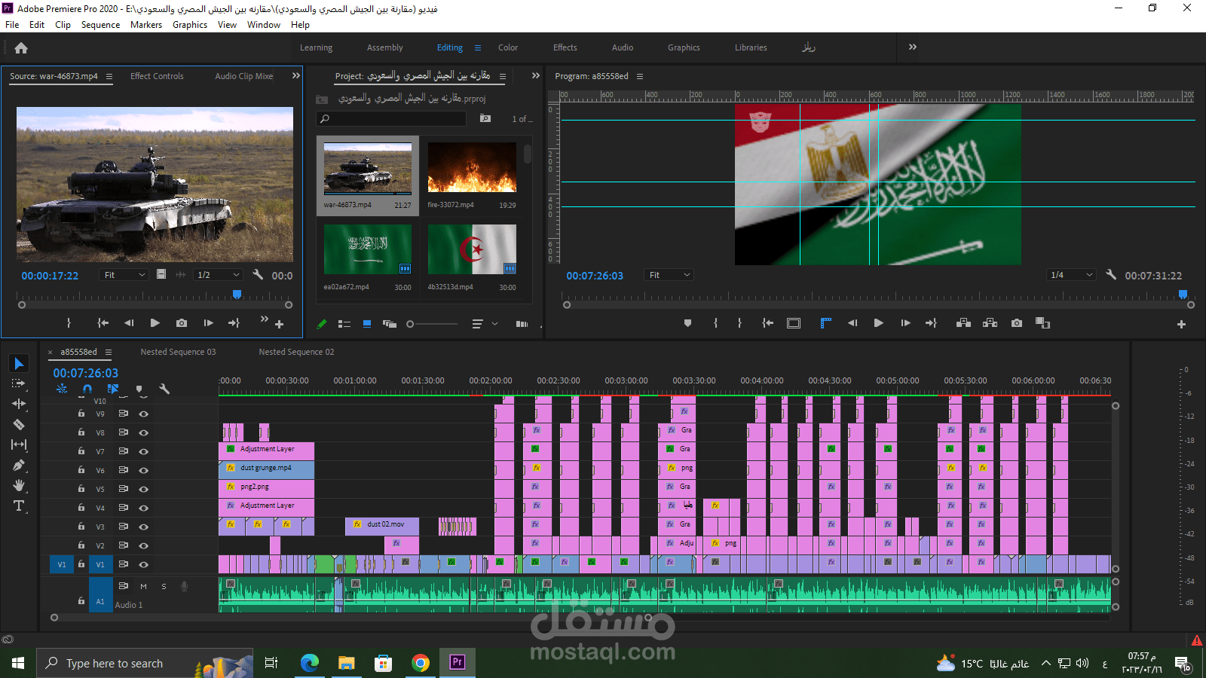The width and height of the screenshot is (1206, 678).
Task: Mark In point in Program monitor
Action: pyautogui.click(x=715, y=323)
